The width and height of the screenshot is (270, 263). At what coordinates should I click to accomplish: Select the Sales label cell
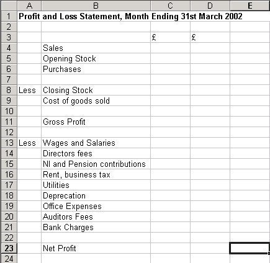(96, 48)
